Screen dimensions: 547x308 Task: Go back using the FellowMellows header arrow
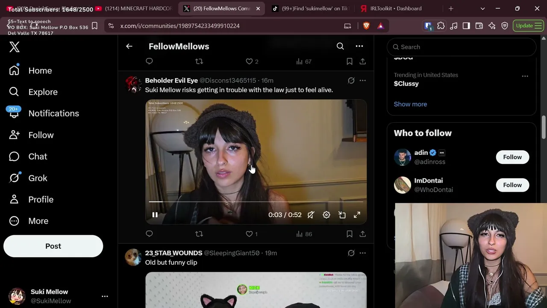(129, 46)
